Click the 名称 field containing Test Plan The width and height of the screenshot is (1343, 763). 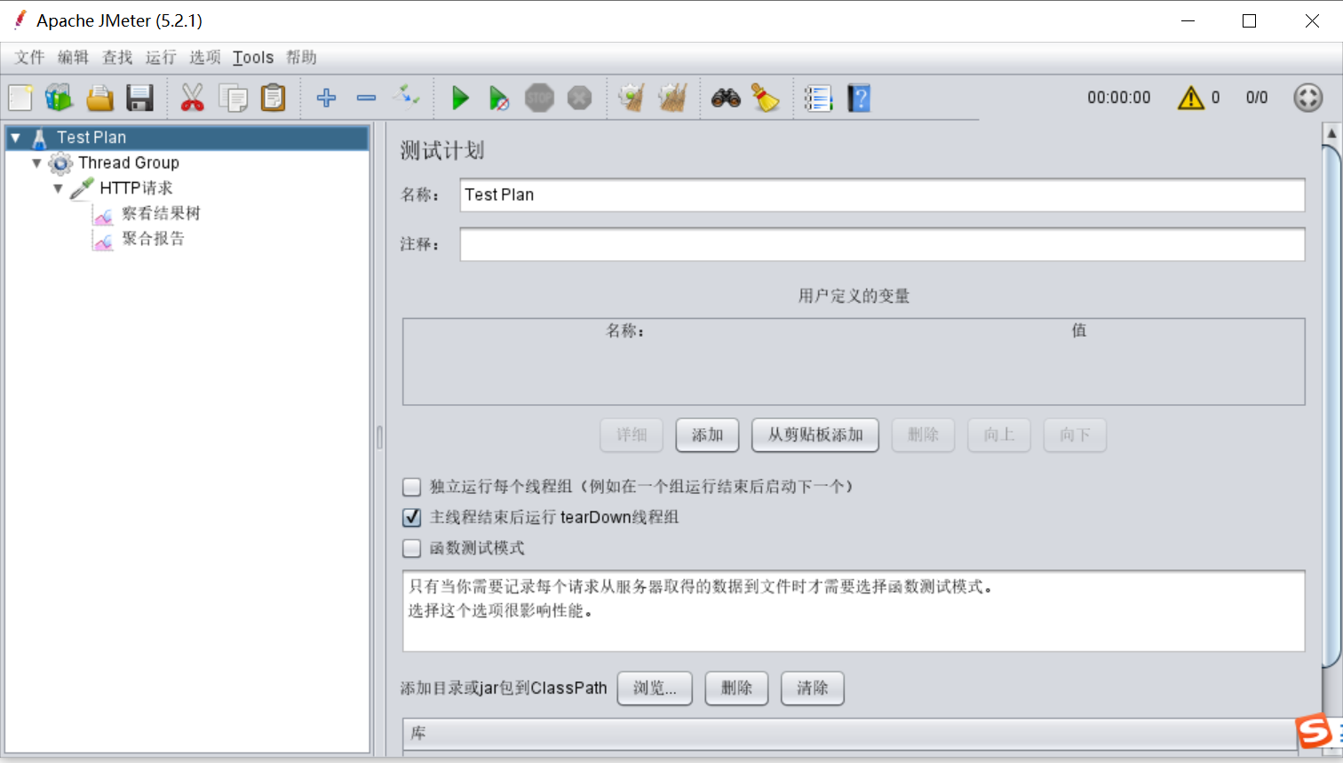(x=882, y=195)
